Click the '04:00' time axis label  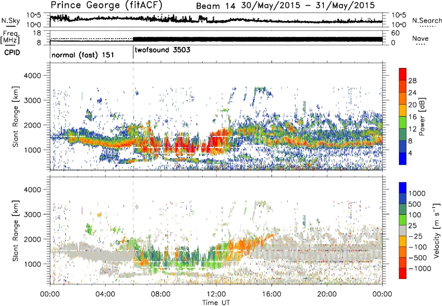coord(106,294)
